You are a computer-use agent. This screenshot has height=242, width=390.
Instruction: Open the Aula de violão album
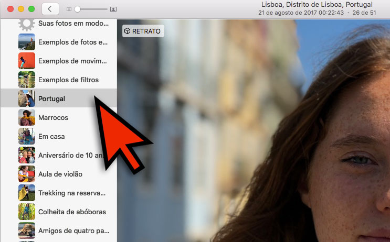60,174
